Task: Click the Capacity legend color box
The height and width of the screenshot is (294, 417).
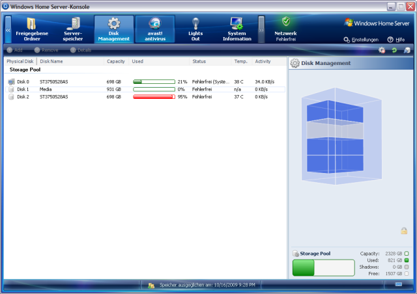Action: click(407, 253)
